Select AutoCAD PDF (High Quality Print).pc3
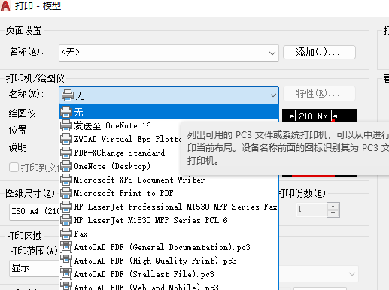Image resolution: width=389 pixels, height=290 pixels. 169,261
